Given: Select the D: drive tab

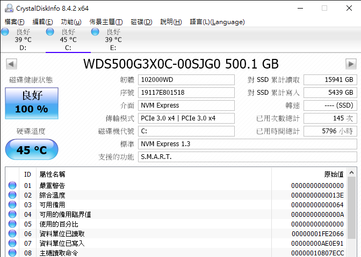Looking at the screenshot, I should (x=23, y=40).
